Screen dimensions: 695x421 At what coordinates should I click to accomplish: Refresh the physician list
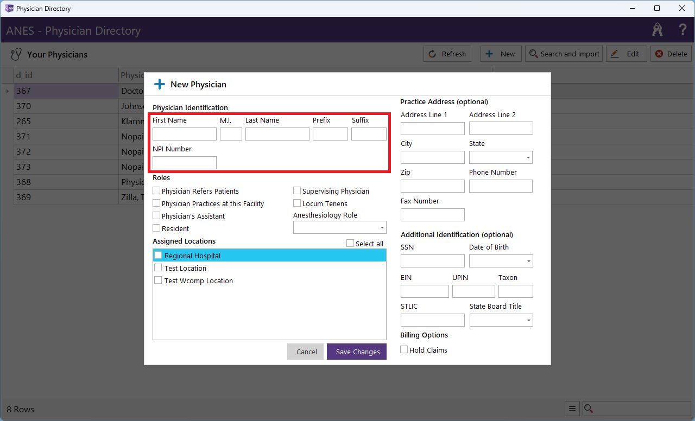[x=447, y=54]
